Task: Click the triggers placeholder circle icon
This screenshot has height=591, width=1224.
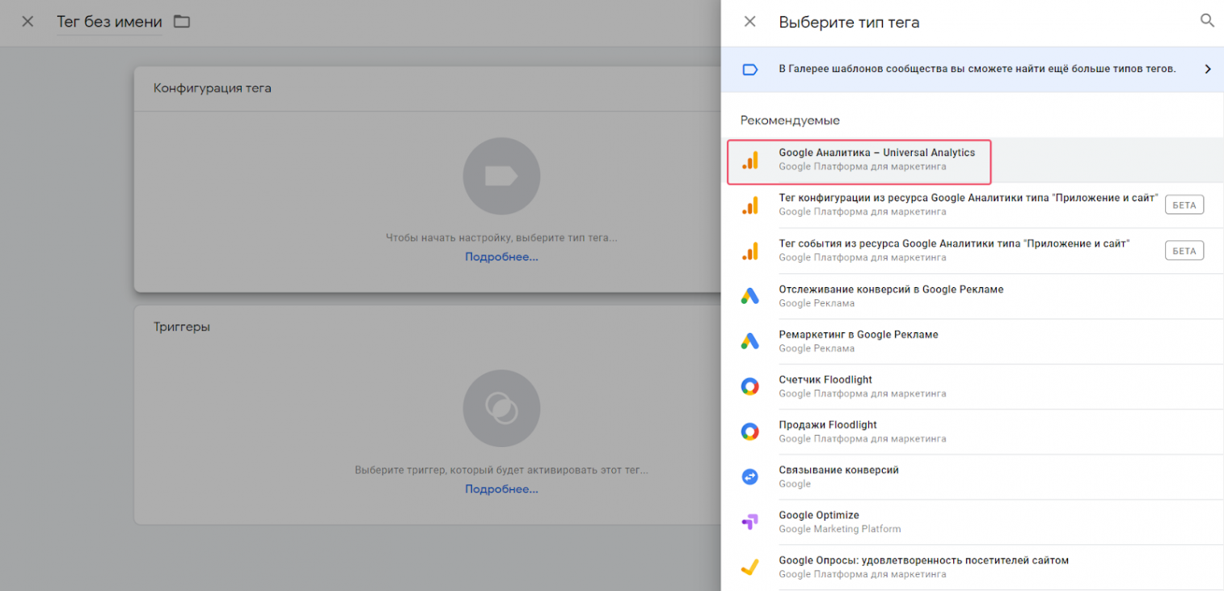Action: [501, 408]
